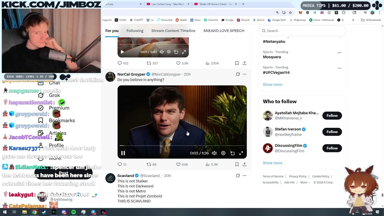384x216 pixels.
Task: Open a new browser tab
Action: point(243,4)
